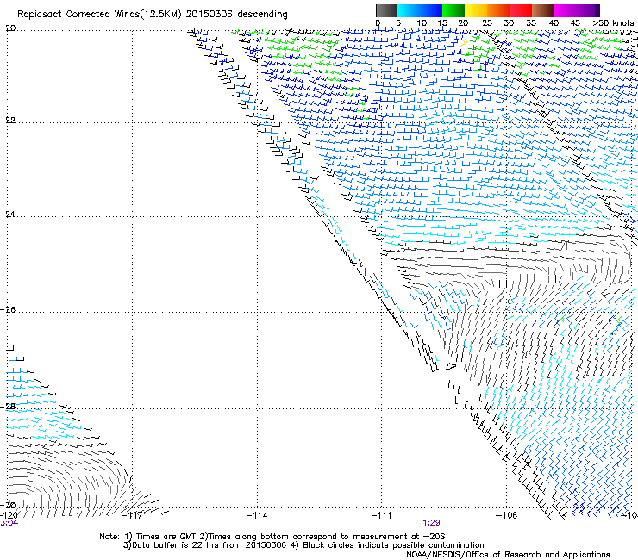This screenshot has height=560, width=638.
Task: Click the credit 'NOAA/NESDIS/Office of Research and Applications'
Action: (508, 555)
